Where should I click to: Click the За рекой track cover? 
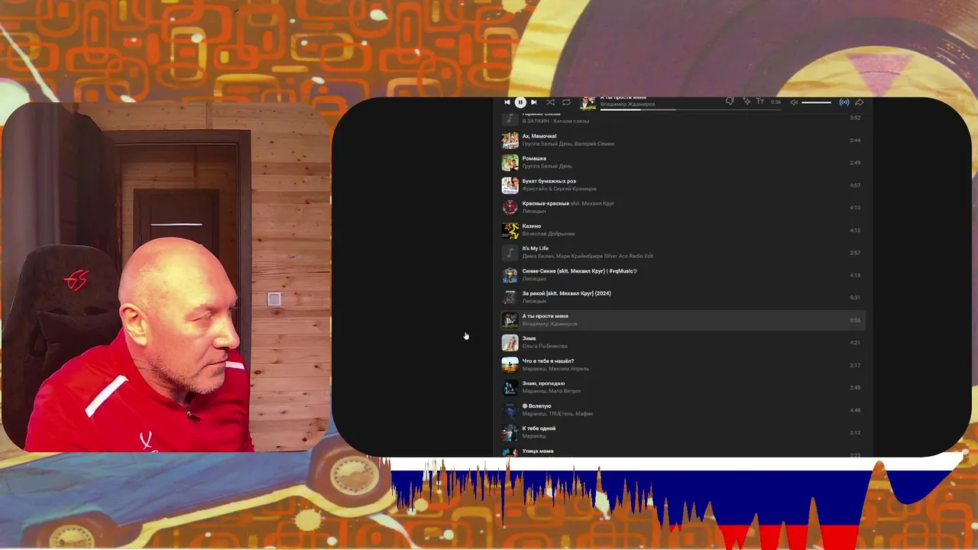(x=510, y=297)
